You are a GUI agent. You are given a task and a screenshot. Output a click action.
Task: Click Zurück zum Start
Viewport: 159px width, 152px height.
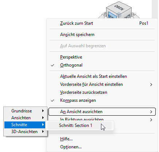click(x=77, y=23)
